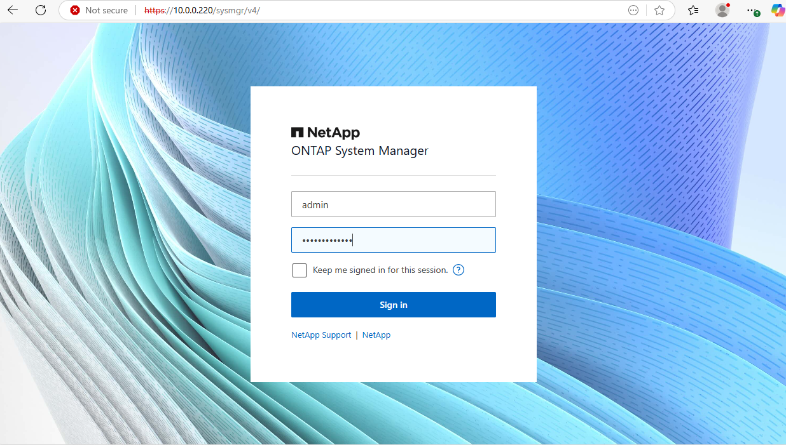Open the Copilot icon
786x445 pixels.
(x=778, y=10)
